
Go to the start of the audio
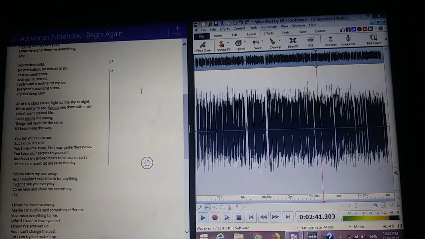(251, 217)
